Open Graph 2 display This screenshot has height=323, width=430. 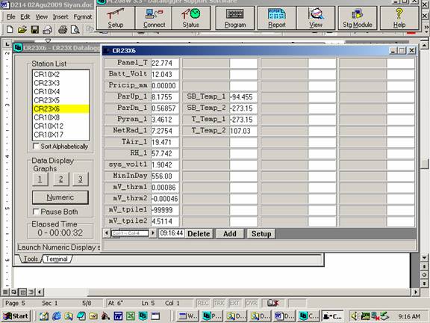(x=61, y=179)
